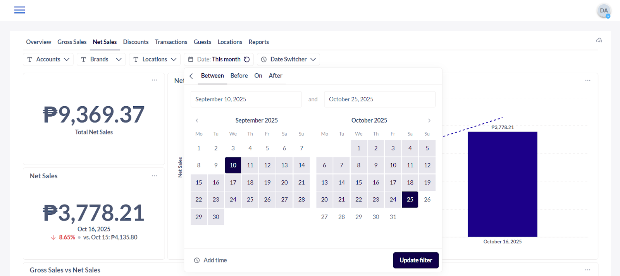Select September 5 in the calendar
Screen dimensions: 620x276
(267, 148)
